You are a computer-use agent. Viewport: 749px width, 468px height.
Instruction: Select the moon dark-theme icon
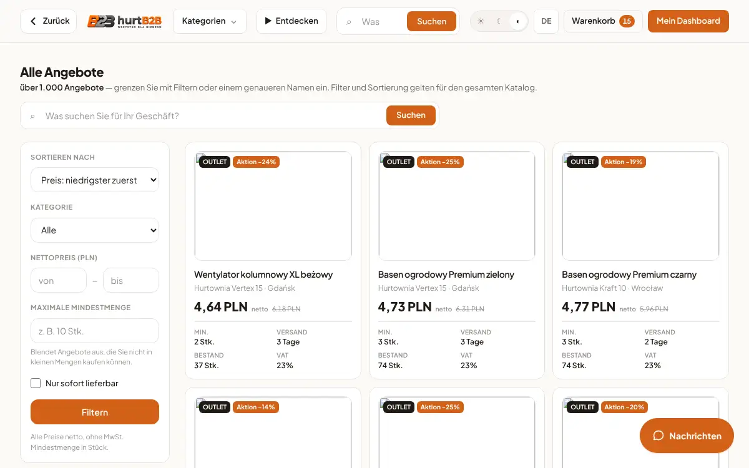pos(499,21)
